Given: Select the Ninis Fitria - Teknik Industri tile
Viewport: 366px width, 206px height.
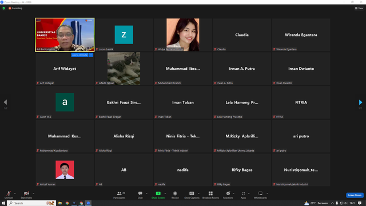Looking at the screenshot, I should [183, 136].
